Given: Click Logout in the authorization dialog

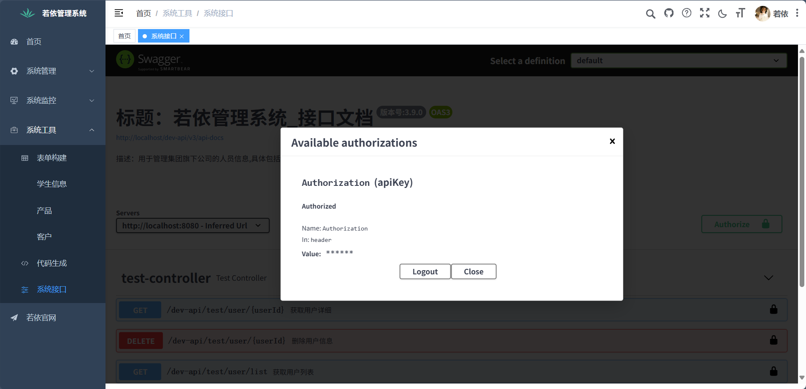Looking at the screenshot, I should 425,271.
